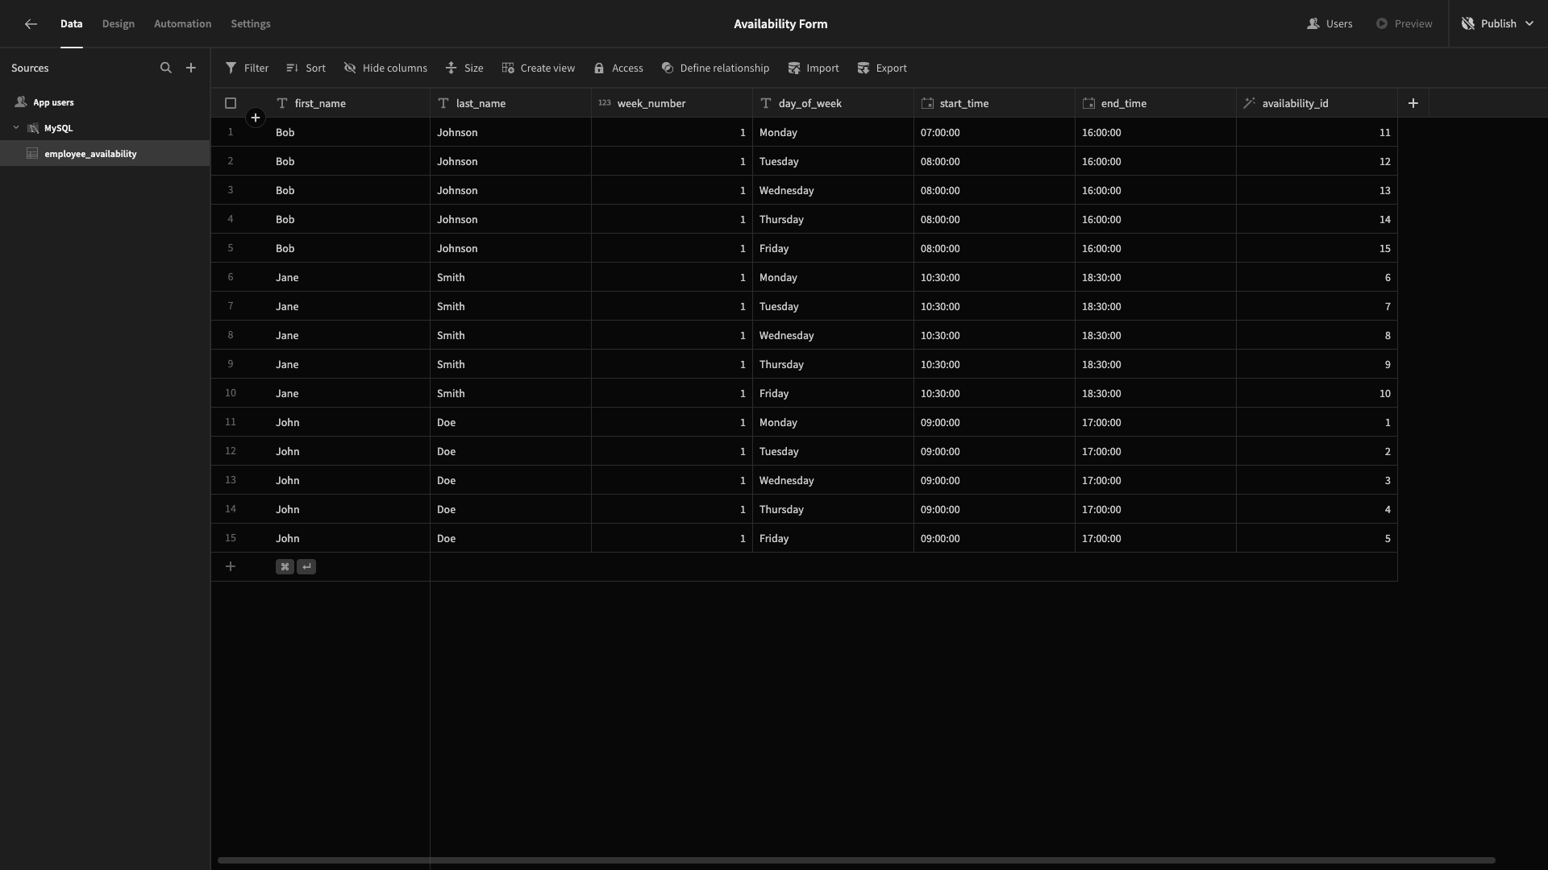1548x870 pixels.
Task: Switch to the Settings tab
Action: pos(251,24)
